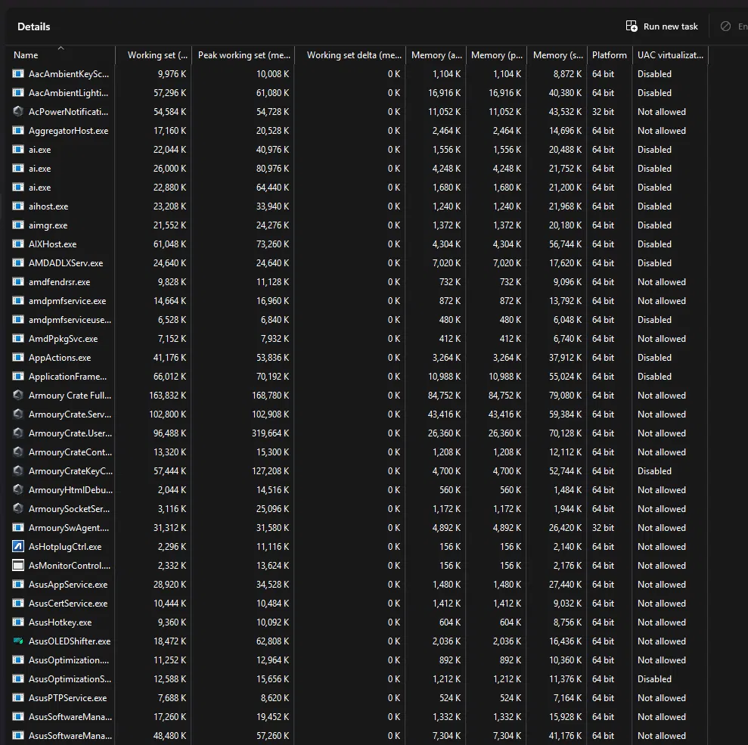The height and width of the screenshot is (745, 748).
Task: Click the AsusCertService.exe icon
Action: [18, 604]
